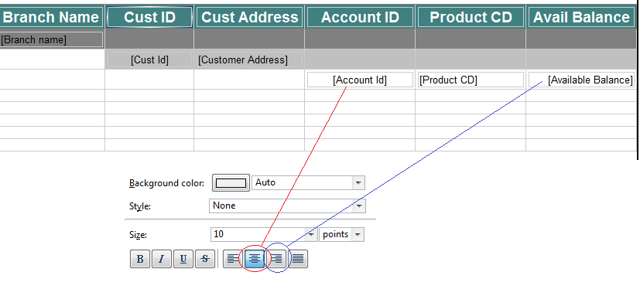
Task: Apply justified text alignment
Action: [298, 259]
